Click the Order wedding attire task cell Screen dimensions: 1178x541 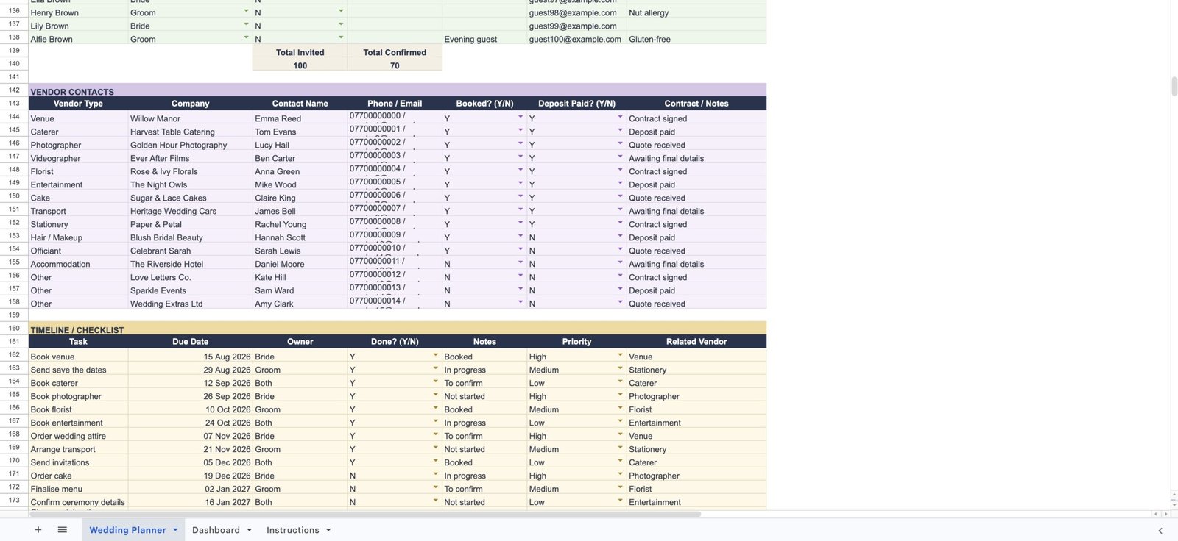(x=78, y=436)
